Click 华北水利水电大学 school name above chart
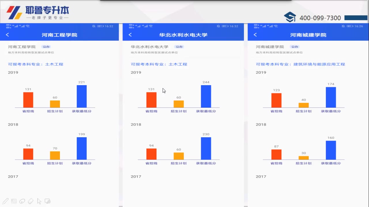This screenshot has height=207, width=369. click(150, 47)
